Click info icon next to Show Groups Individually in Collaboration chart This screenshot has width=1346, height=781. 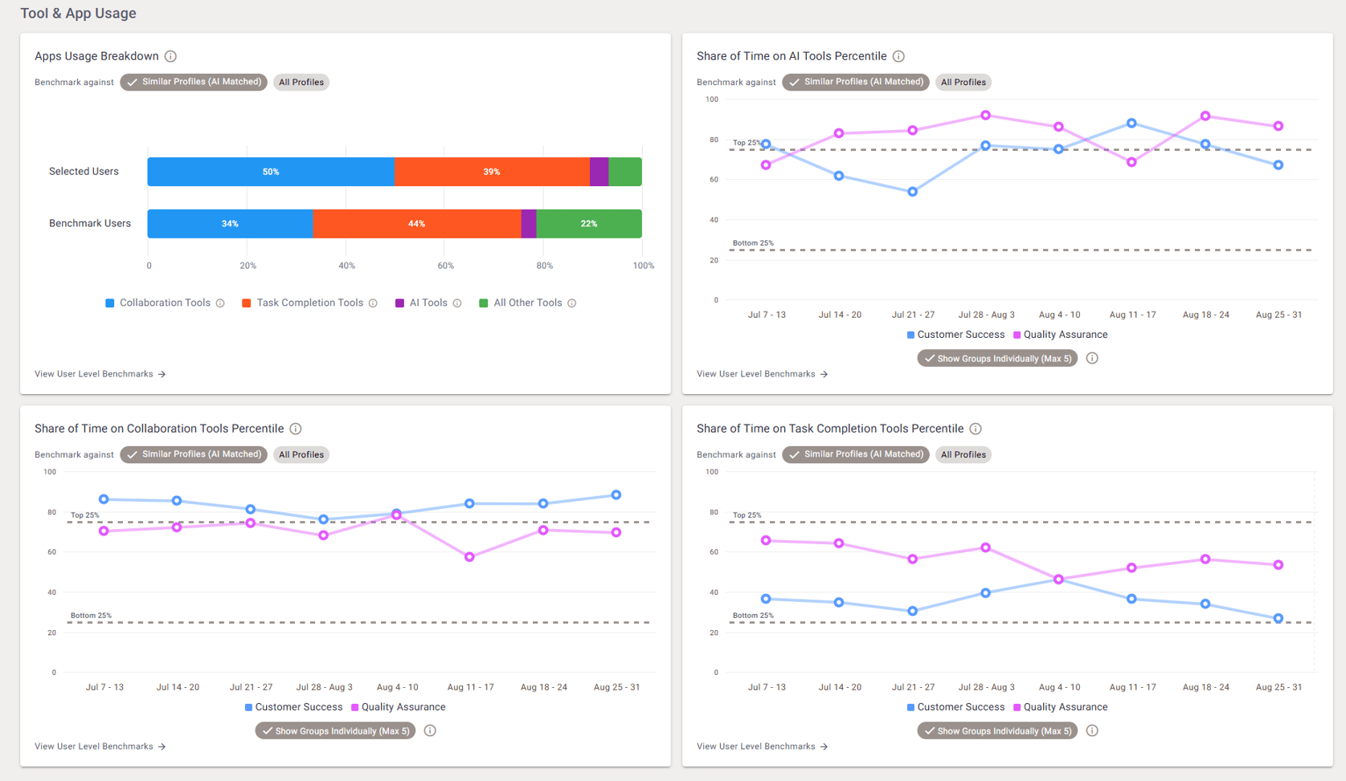430,730
